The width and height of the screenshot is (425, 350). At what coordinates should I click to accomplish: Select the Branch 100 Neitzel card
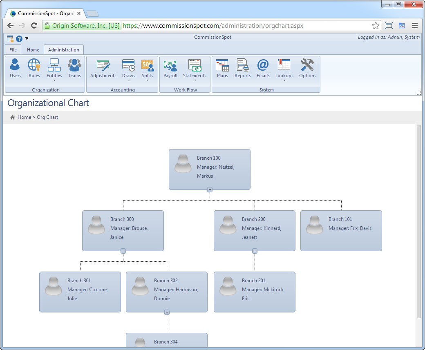tap(210, 169)
